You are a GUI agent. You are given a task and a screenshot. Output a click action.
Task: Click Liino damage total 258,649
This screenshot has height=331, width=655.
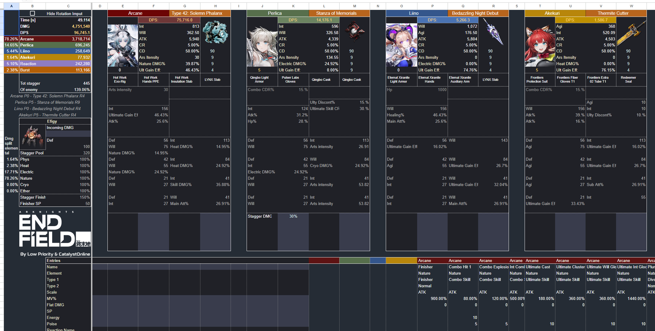[82, 51]
